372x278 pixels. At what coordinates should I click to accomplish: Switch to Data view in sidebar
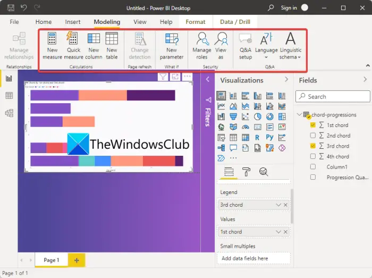9,96
